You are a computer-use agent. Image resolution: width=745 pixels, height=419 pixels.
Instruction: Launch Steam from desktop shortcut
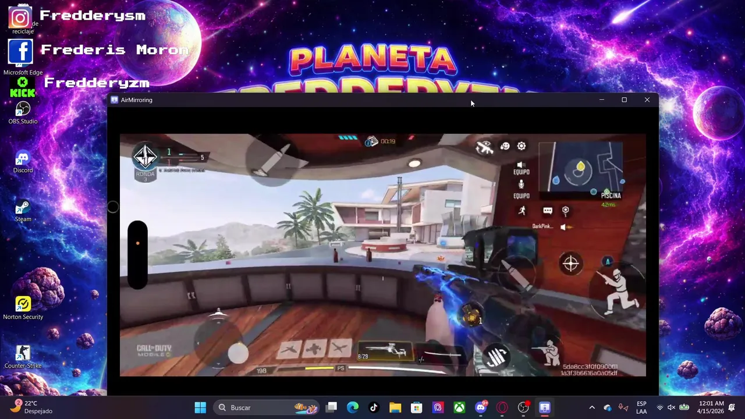coord(23,211)
